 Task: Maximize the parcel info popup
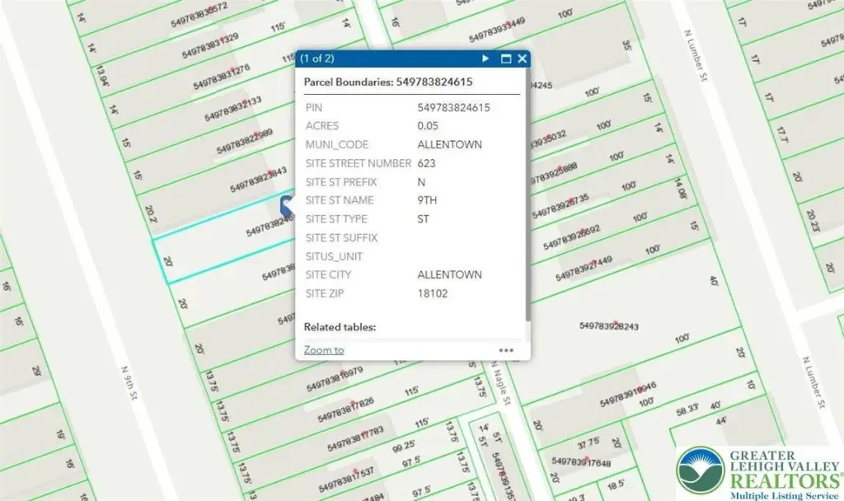506,59
